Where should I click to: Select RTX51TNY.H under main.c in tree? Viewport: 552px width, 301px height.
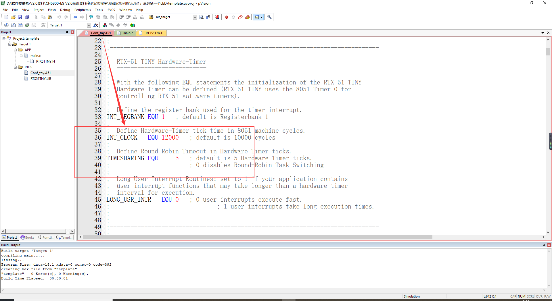click(x=45, y=61)
